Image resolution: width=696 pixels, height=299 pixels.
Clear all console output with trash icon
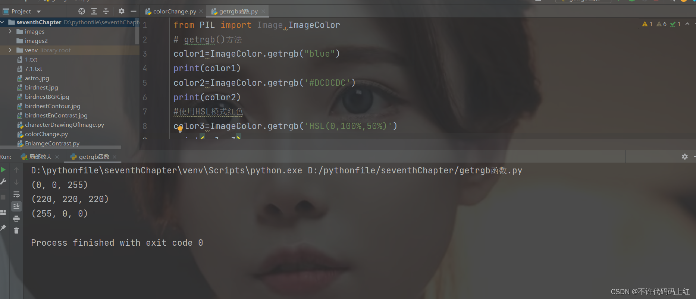(x=16, y=231)
